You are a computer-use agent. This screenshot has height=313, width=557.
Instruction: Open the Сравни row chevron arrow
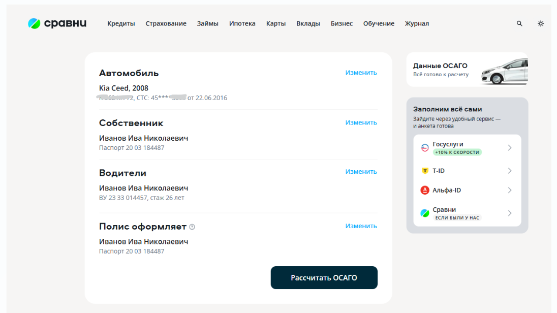[x=510, y=213]
